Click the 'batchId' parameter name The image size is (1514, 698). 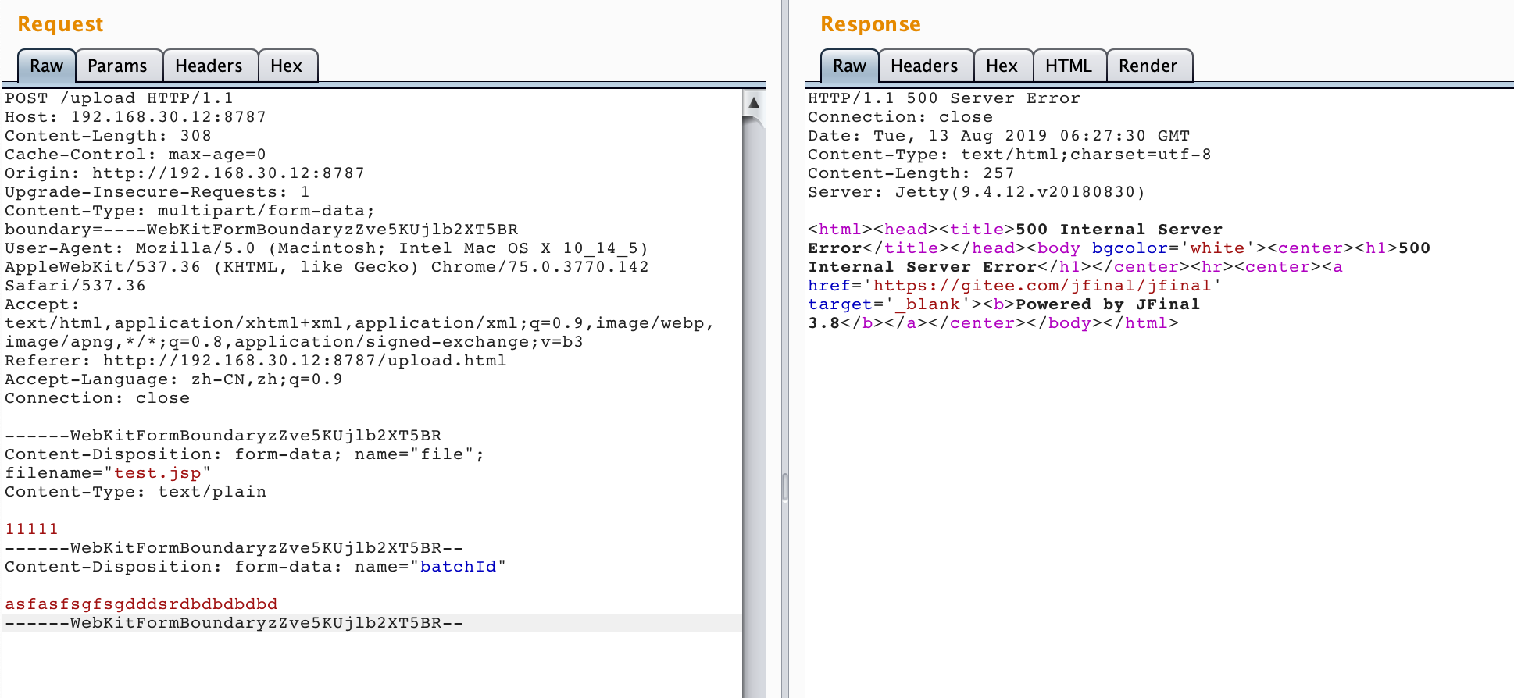(458, 567)
